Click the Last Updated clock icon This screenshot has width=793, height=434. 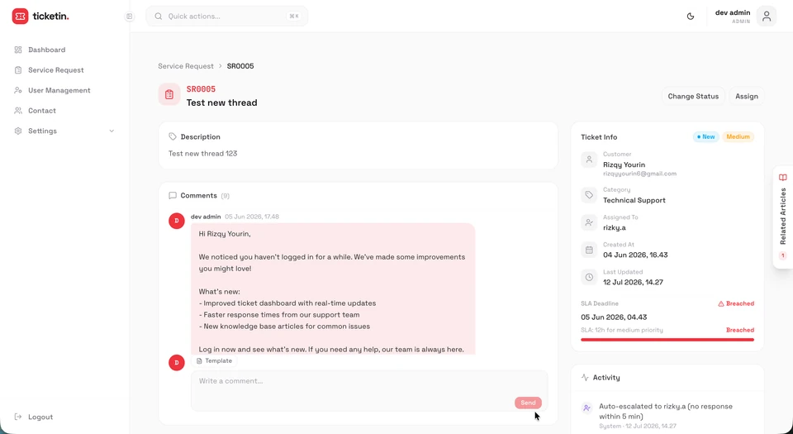tap(589, 277)
